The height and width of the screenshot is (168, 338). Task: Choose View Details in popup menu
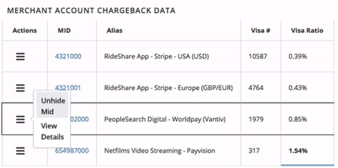[53, 131]
